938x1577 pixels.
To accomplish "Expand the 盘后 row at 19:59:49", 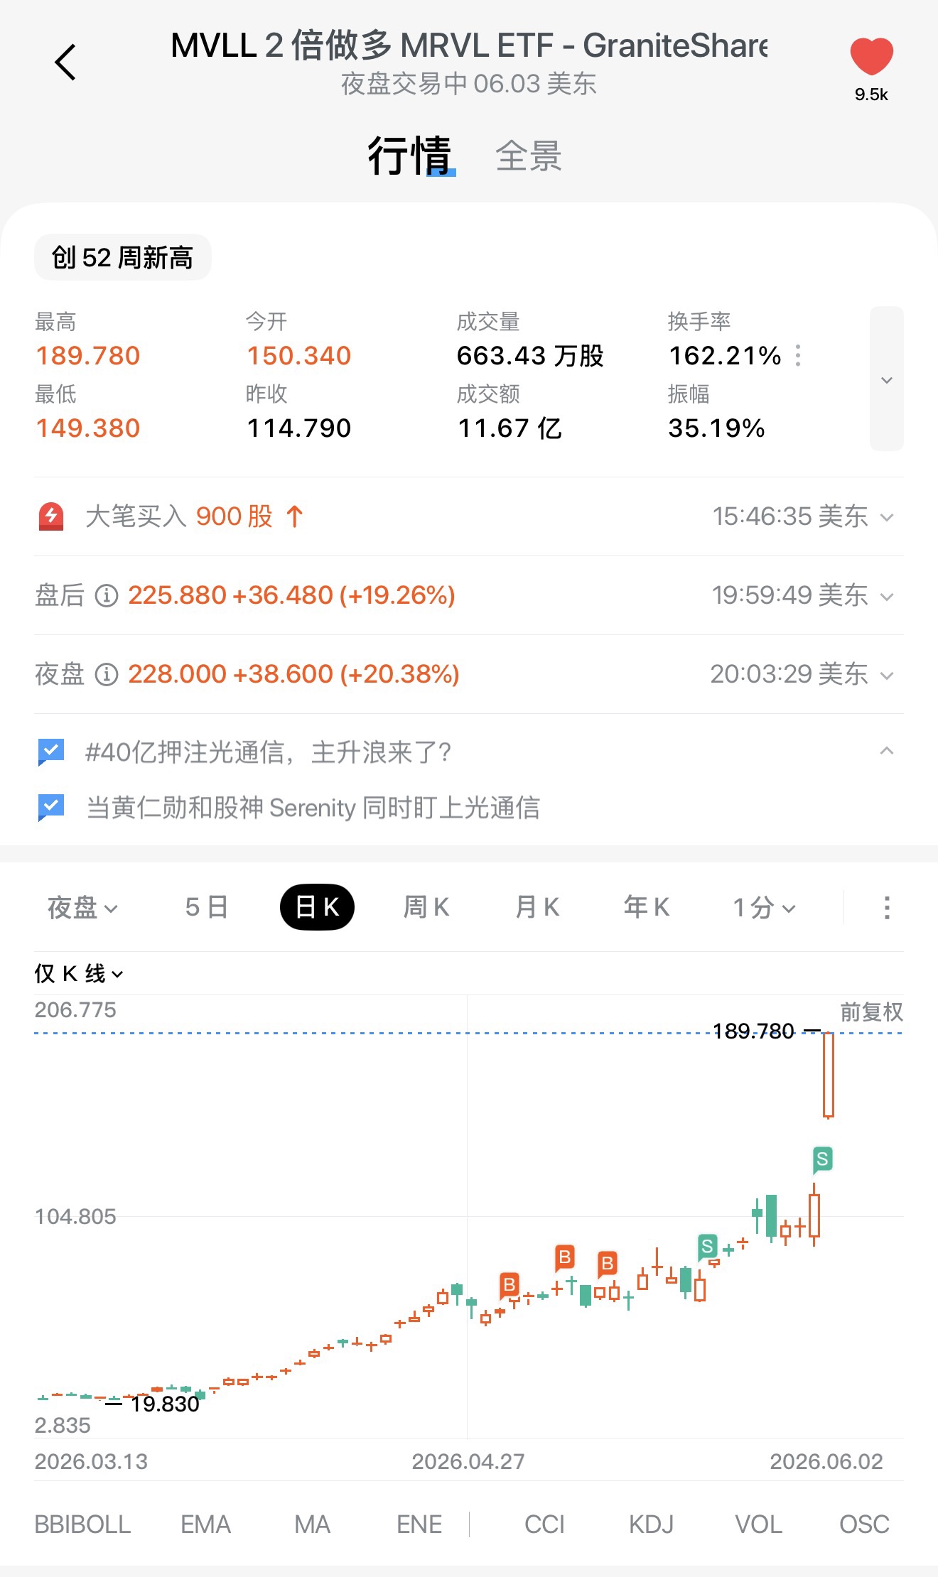I will pos(886,596).
